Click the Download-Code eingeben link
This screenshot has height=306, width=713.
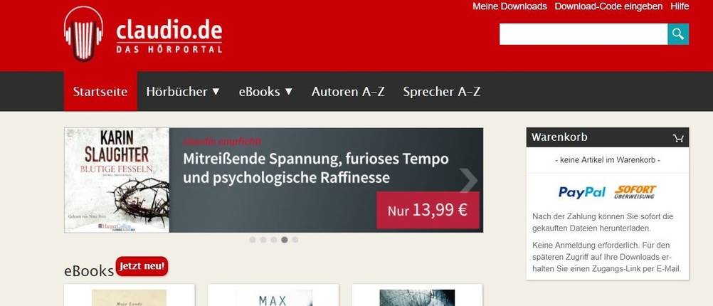click(608, 6)
